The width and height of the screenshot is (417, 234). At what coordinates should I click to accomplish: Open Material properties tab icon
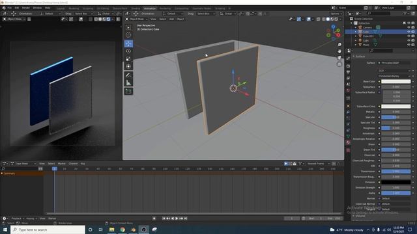[x=348, y=142]
